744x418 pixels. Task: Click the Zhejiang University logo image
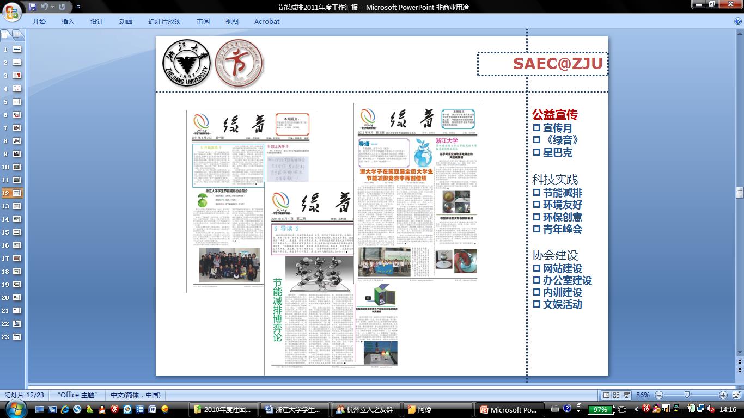[187, 63]
